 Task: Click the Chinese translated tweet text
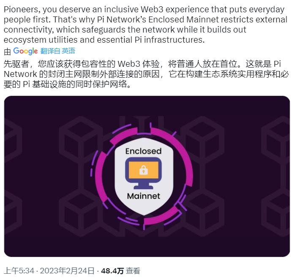tap(146, 74)
